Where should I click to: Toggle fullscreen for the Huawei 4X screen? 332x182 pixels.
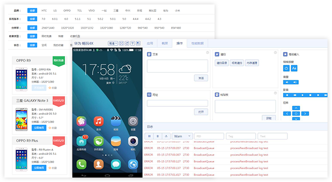(x=121, y=44)
